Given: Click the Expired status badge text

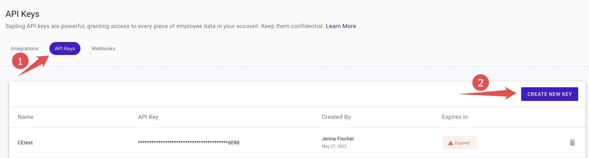Looking at the screenshot, I should 462,143.
